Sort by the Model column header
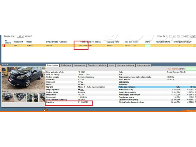The height and width of the screenshot is (147, 196). (29, 42)
